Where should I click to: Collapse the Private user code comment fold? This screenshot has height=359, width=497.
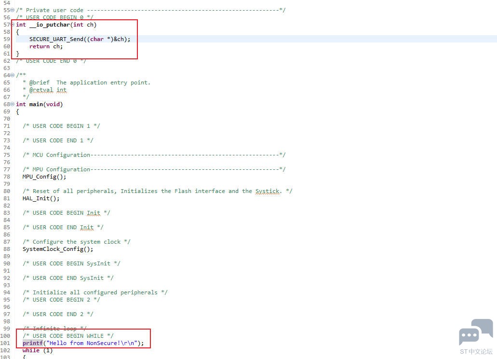pos(13,10)
